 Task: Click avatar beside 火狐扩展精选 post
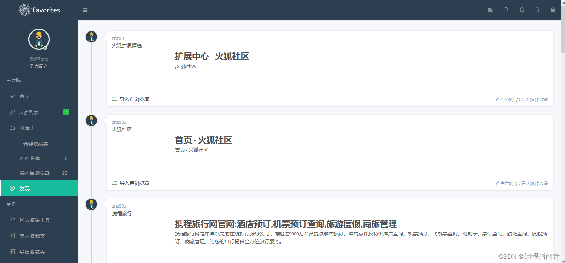click(x=91, y=37)
